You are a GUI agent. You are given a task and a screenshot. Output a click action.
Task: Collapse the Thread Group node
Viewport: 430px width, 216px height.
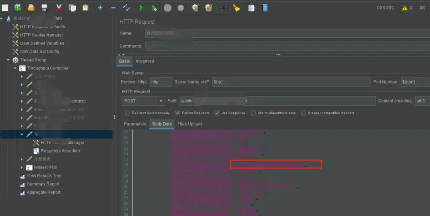pos(8,60)
